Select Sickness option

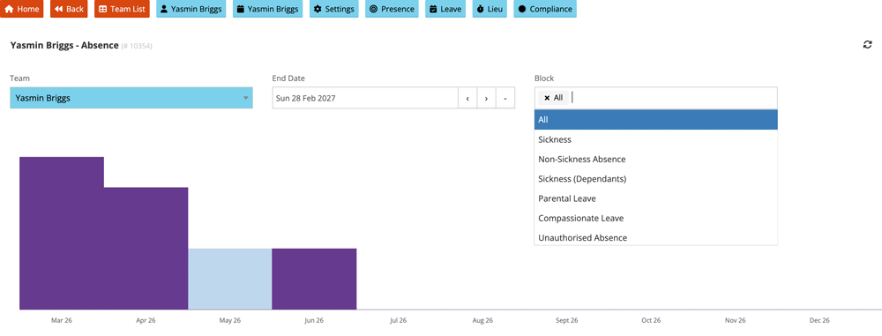(x=656, y=139)
